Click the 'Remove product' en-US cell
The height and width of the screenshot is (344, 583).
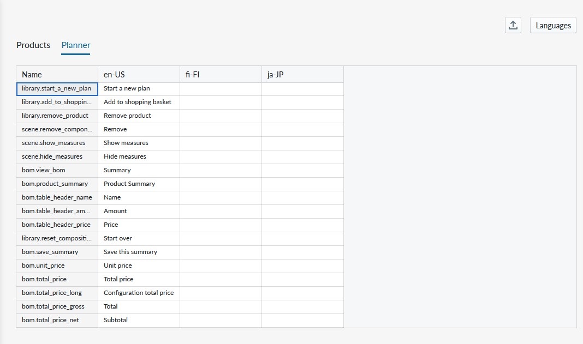[x=139, y=116]
